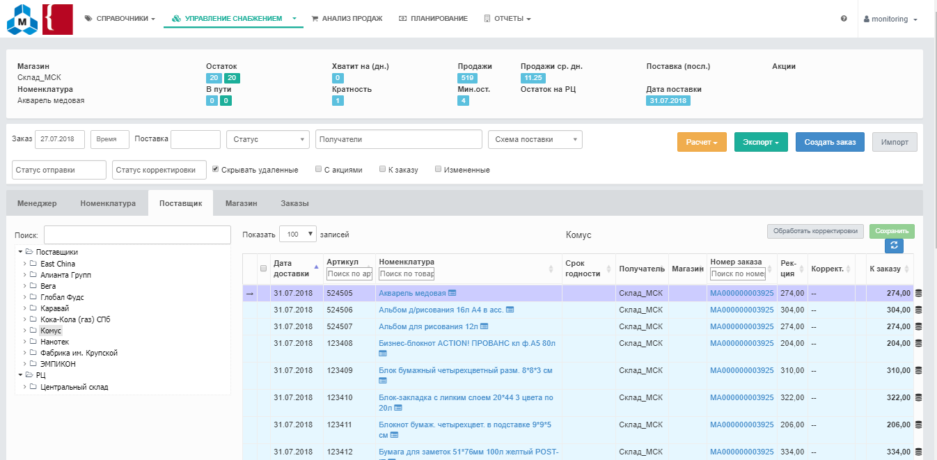The height and width of the screenshot is (460, 937).
Task: Tick the К заказу checkbox
Action: [382, 169]
